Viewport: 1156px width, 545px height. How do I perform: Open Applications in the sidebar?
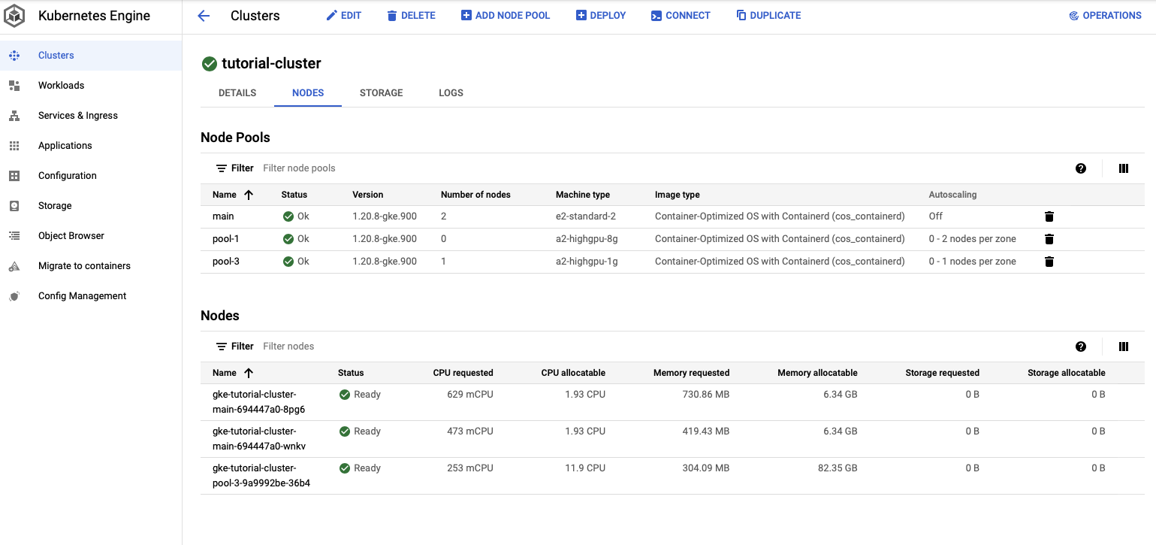[x=65, y=146]
